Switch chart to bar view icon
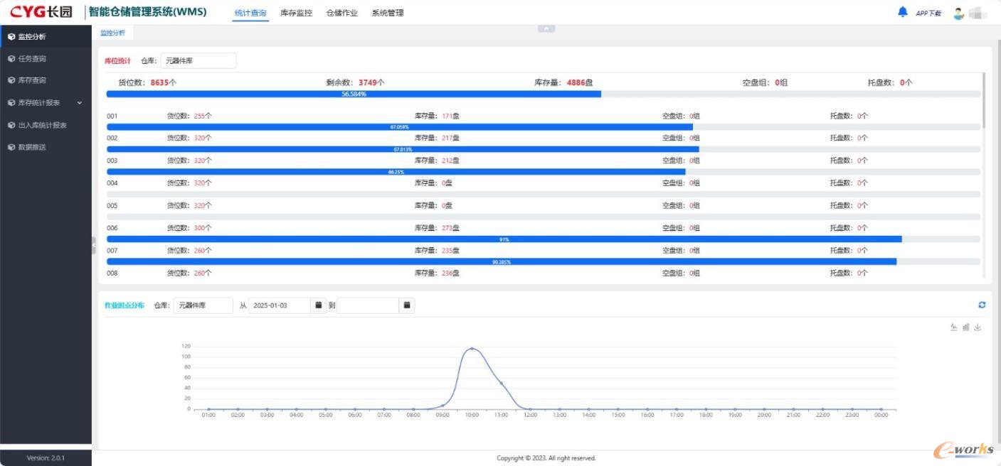This screenshot has width=1001, height=466. tap(966, 327)
